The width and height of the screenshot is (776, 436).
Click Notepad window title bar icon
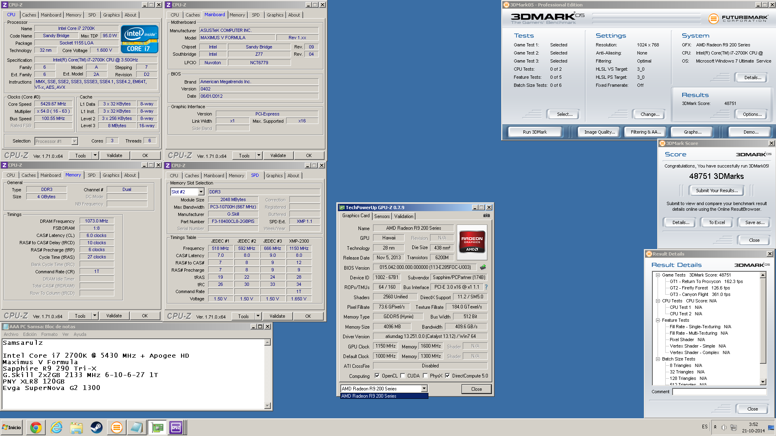coord(6,327)
